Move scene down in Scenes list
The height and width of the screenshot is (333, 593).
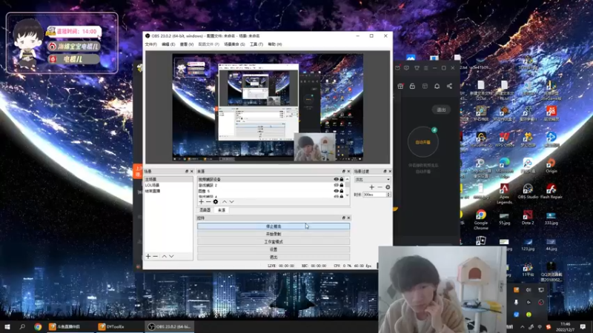click(171, 256)
